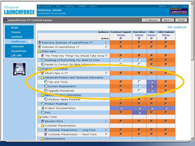Image resolution: width=195 pixels, height=146 pixels.
Task: Toggle Elevator Pitch checkbox for Customer Support
Action: coord(121,121)
